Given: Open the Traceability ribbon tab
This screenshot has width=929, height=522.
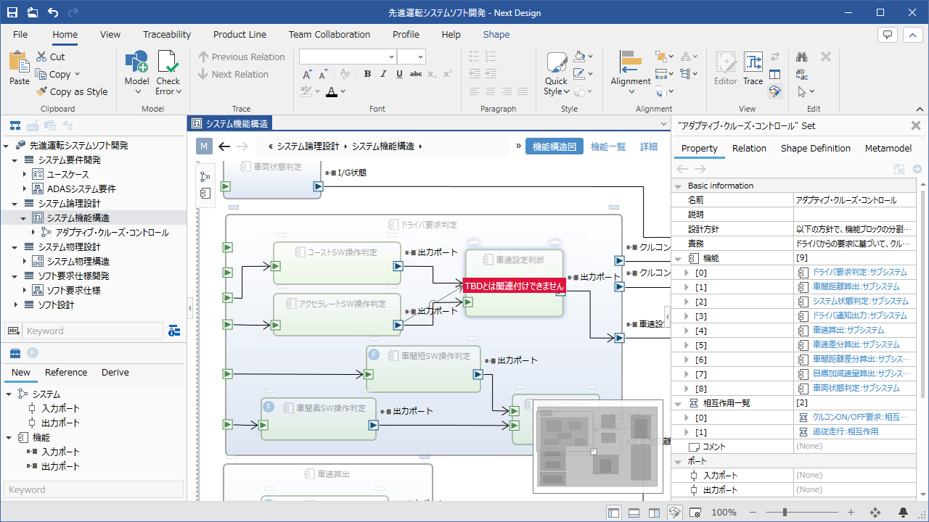Looking at the screenshot, I should click(x=167, y=34).
